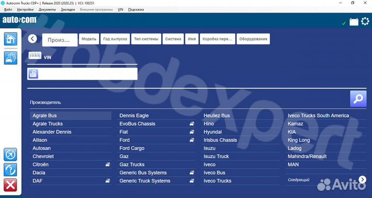This screenshot has width=372, height=198.
Task: Select Gaz from the list
Action: pyautogui.click(x=157, y=156)
